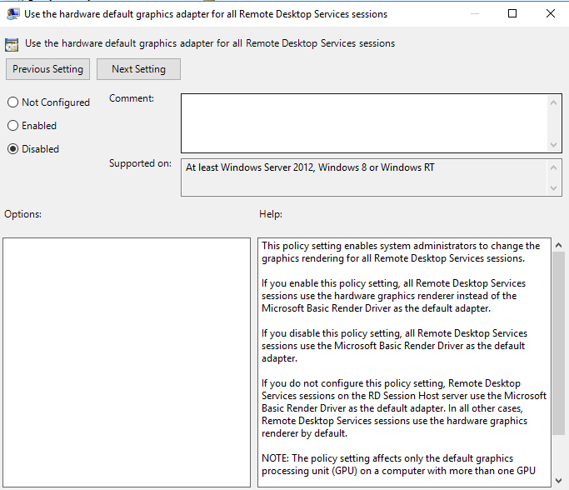Click the 'Comment:' label
Screen dimensions: 569x490
[132, 98]
